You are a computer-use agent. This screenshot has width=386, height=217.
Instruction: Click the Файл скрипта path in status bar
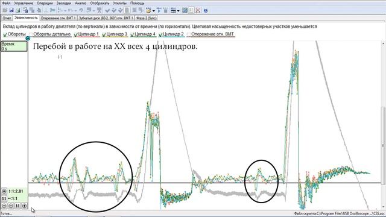click(339, 213)
